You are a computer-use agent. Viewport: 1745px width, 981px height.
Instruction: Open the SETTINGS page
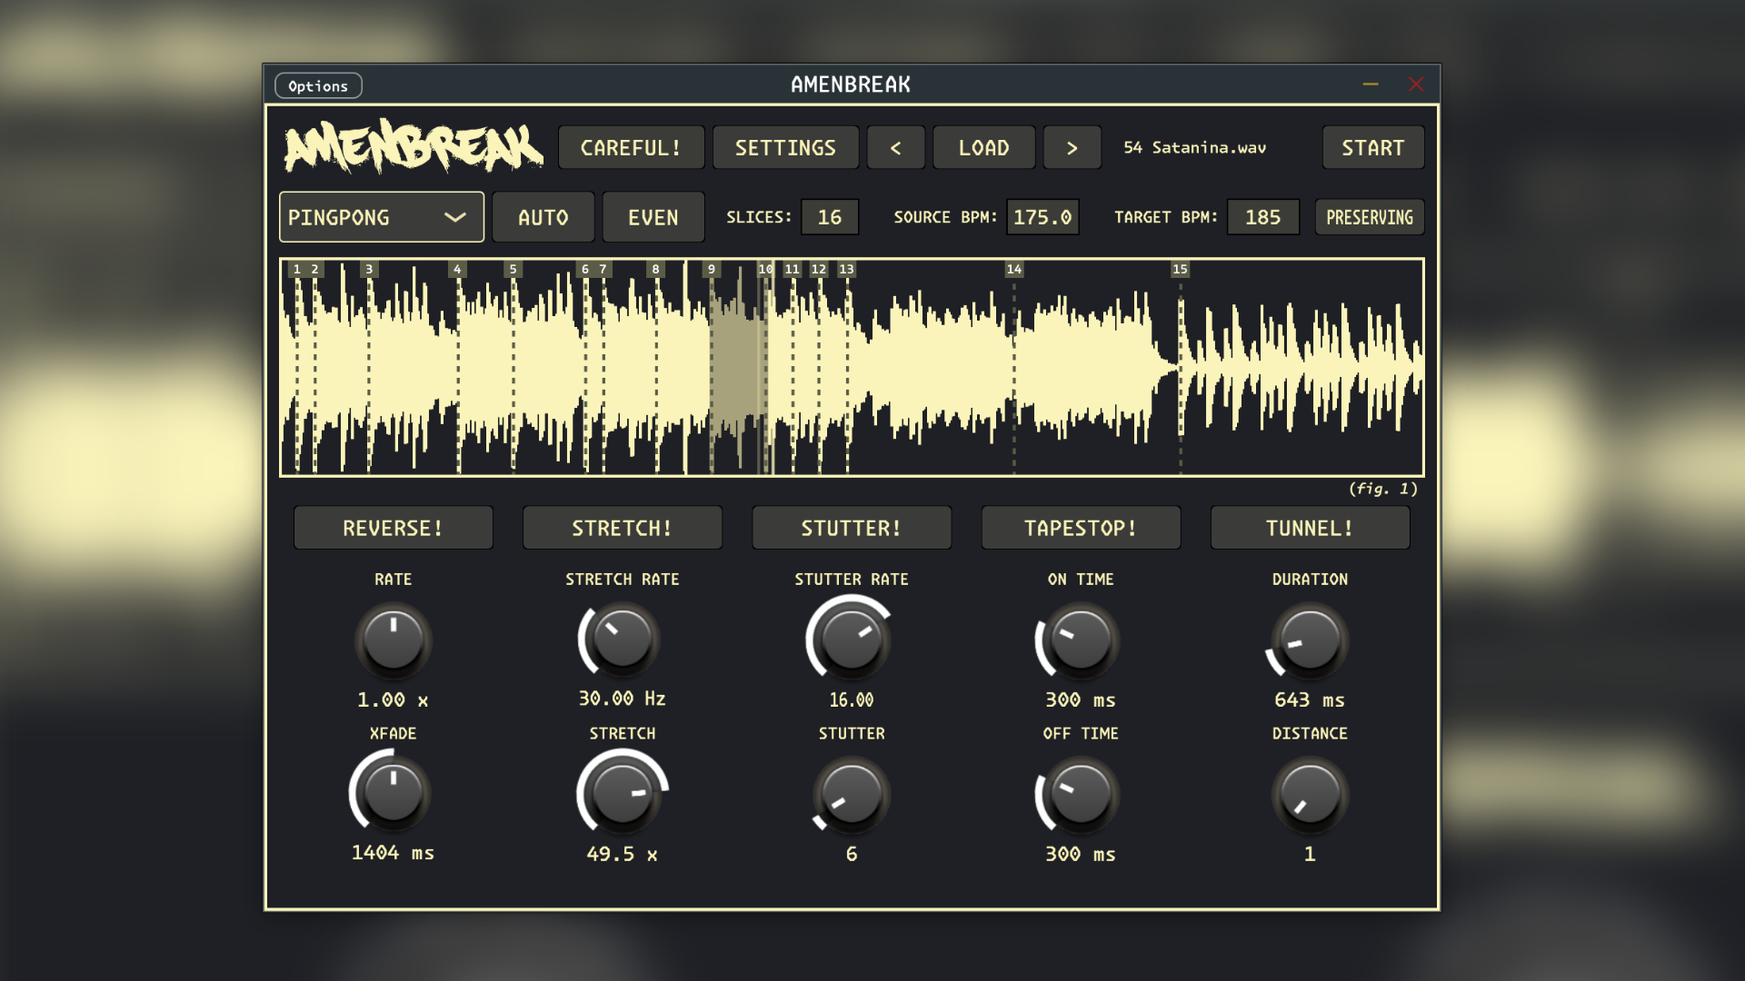[x=785, y=148]
